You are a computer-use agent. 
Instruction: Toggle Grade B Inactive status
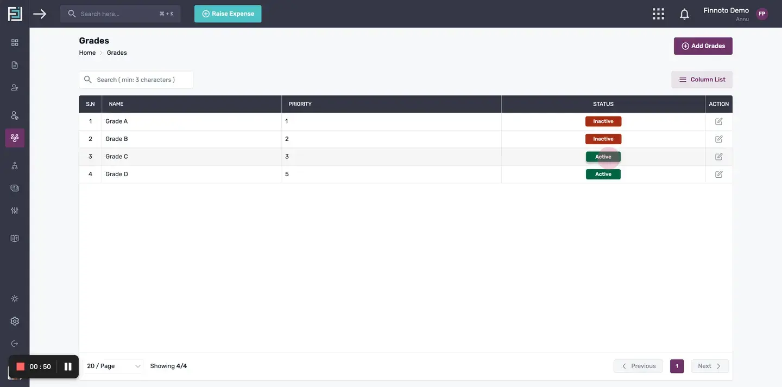pyautogui.click(x=603, y=139)
